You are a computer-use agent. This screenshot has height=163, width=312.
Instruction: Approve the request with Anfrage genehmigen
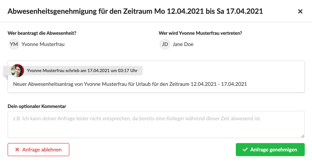pyautogui.click(x=270, y=150)
